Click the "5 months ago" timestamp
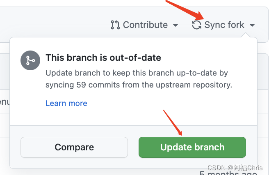This screenshot has width=269, height=175. click(234, 173)
